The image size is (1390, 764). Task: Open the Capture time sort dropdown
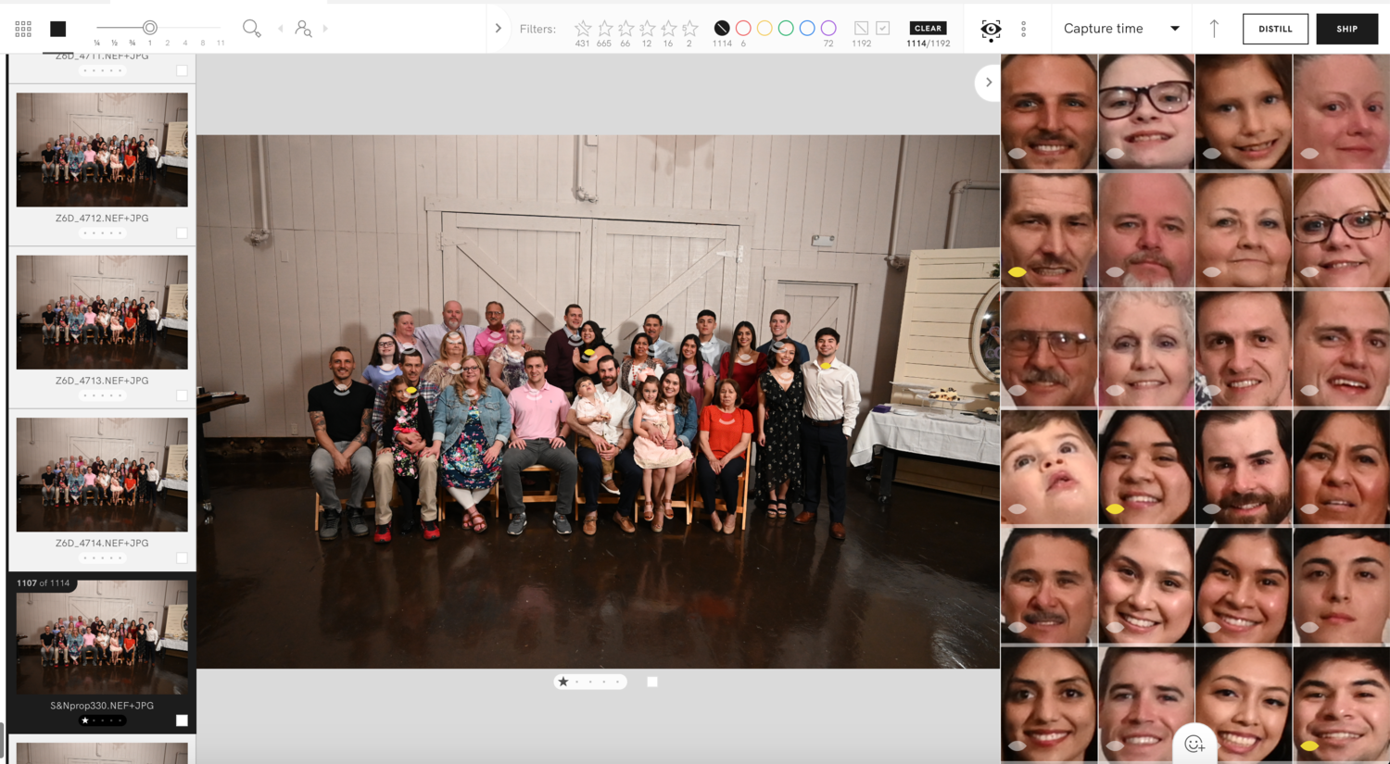pos(1121,29)
